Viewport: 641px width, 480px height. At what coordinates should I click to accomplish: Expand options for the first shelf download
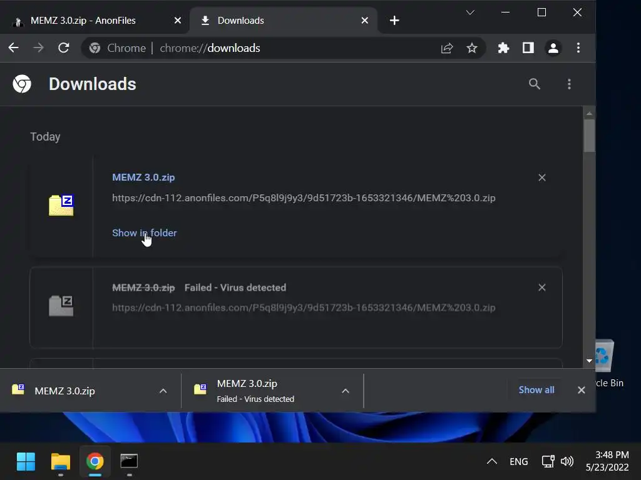click(x=163, y=391)
